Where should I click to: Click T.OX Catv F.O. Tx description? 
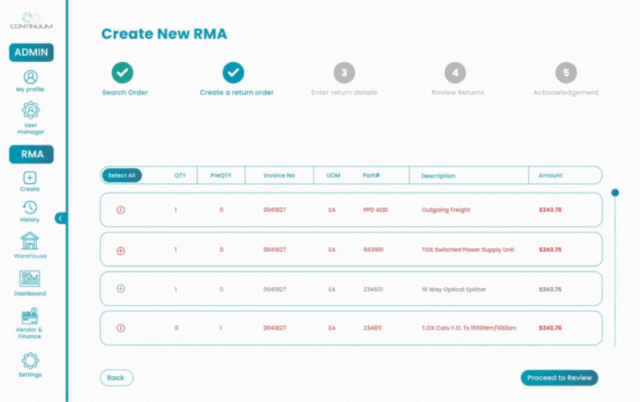click(469, 327)
